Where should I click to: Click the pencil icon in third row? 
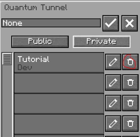point(113,103)
